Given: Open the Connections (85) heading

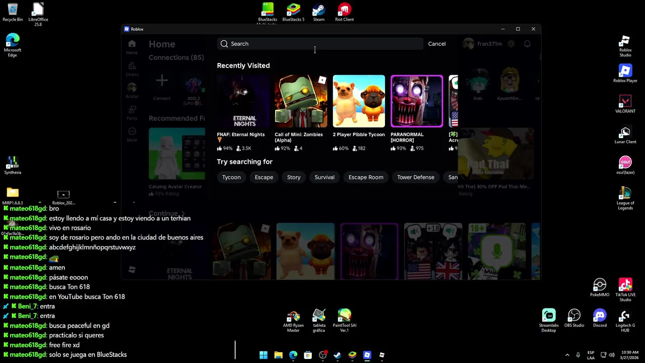Looking at the screenshot, I should tap(176, 57).
